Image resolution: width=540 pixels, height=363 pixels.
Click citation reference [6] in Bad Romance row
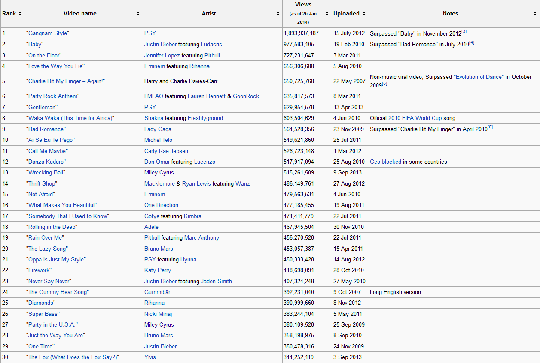click(x=490, y=127)
